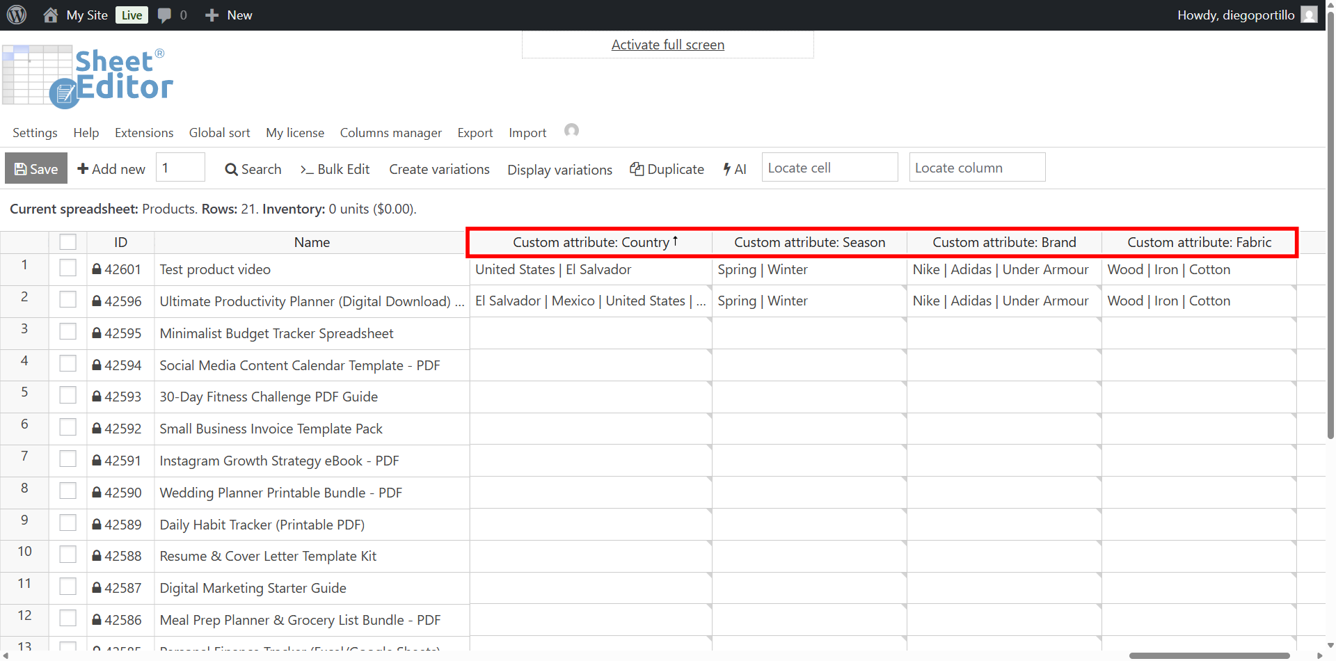Sort by Custom attribute: Country header
The width and height of the screenshot is (1336, 661).
click(x=591, y=242)
